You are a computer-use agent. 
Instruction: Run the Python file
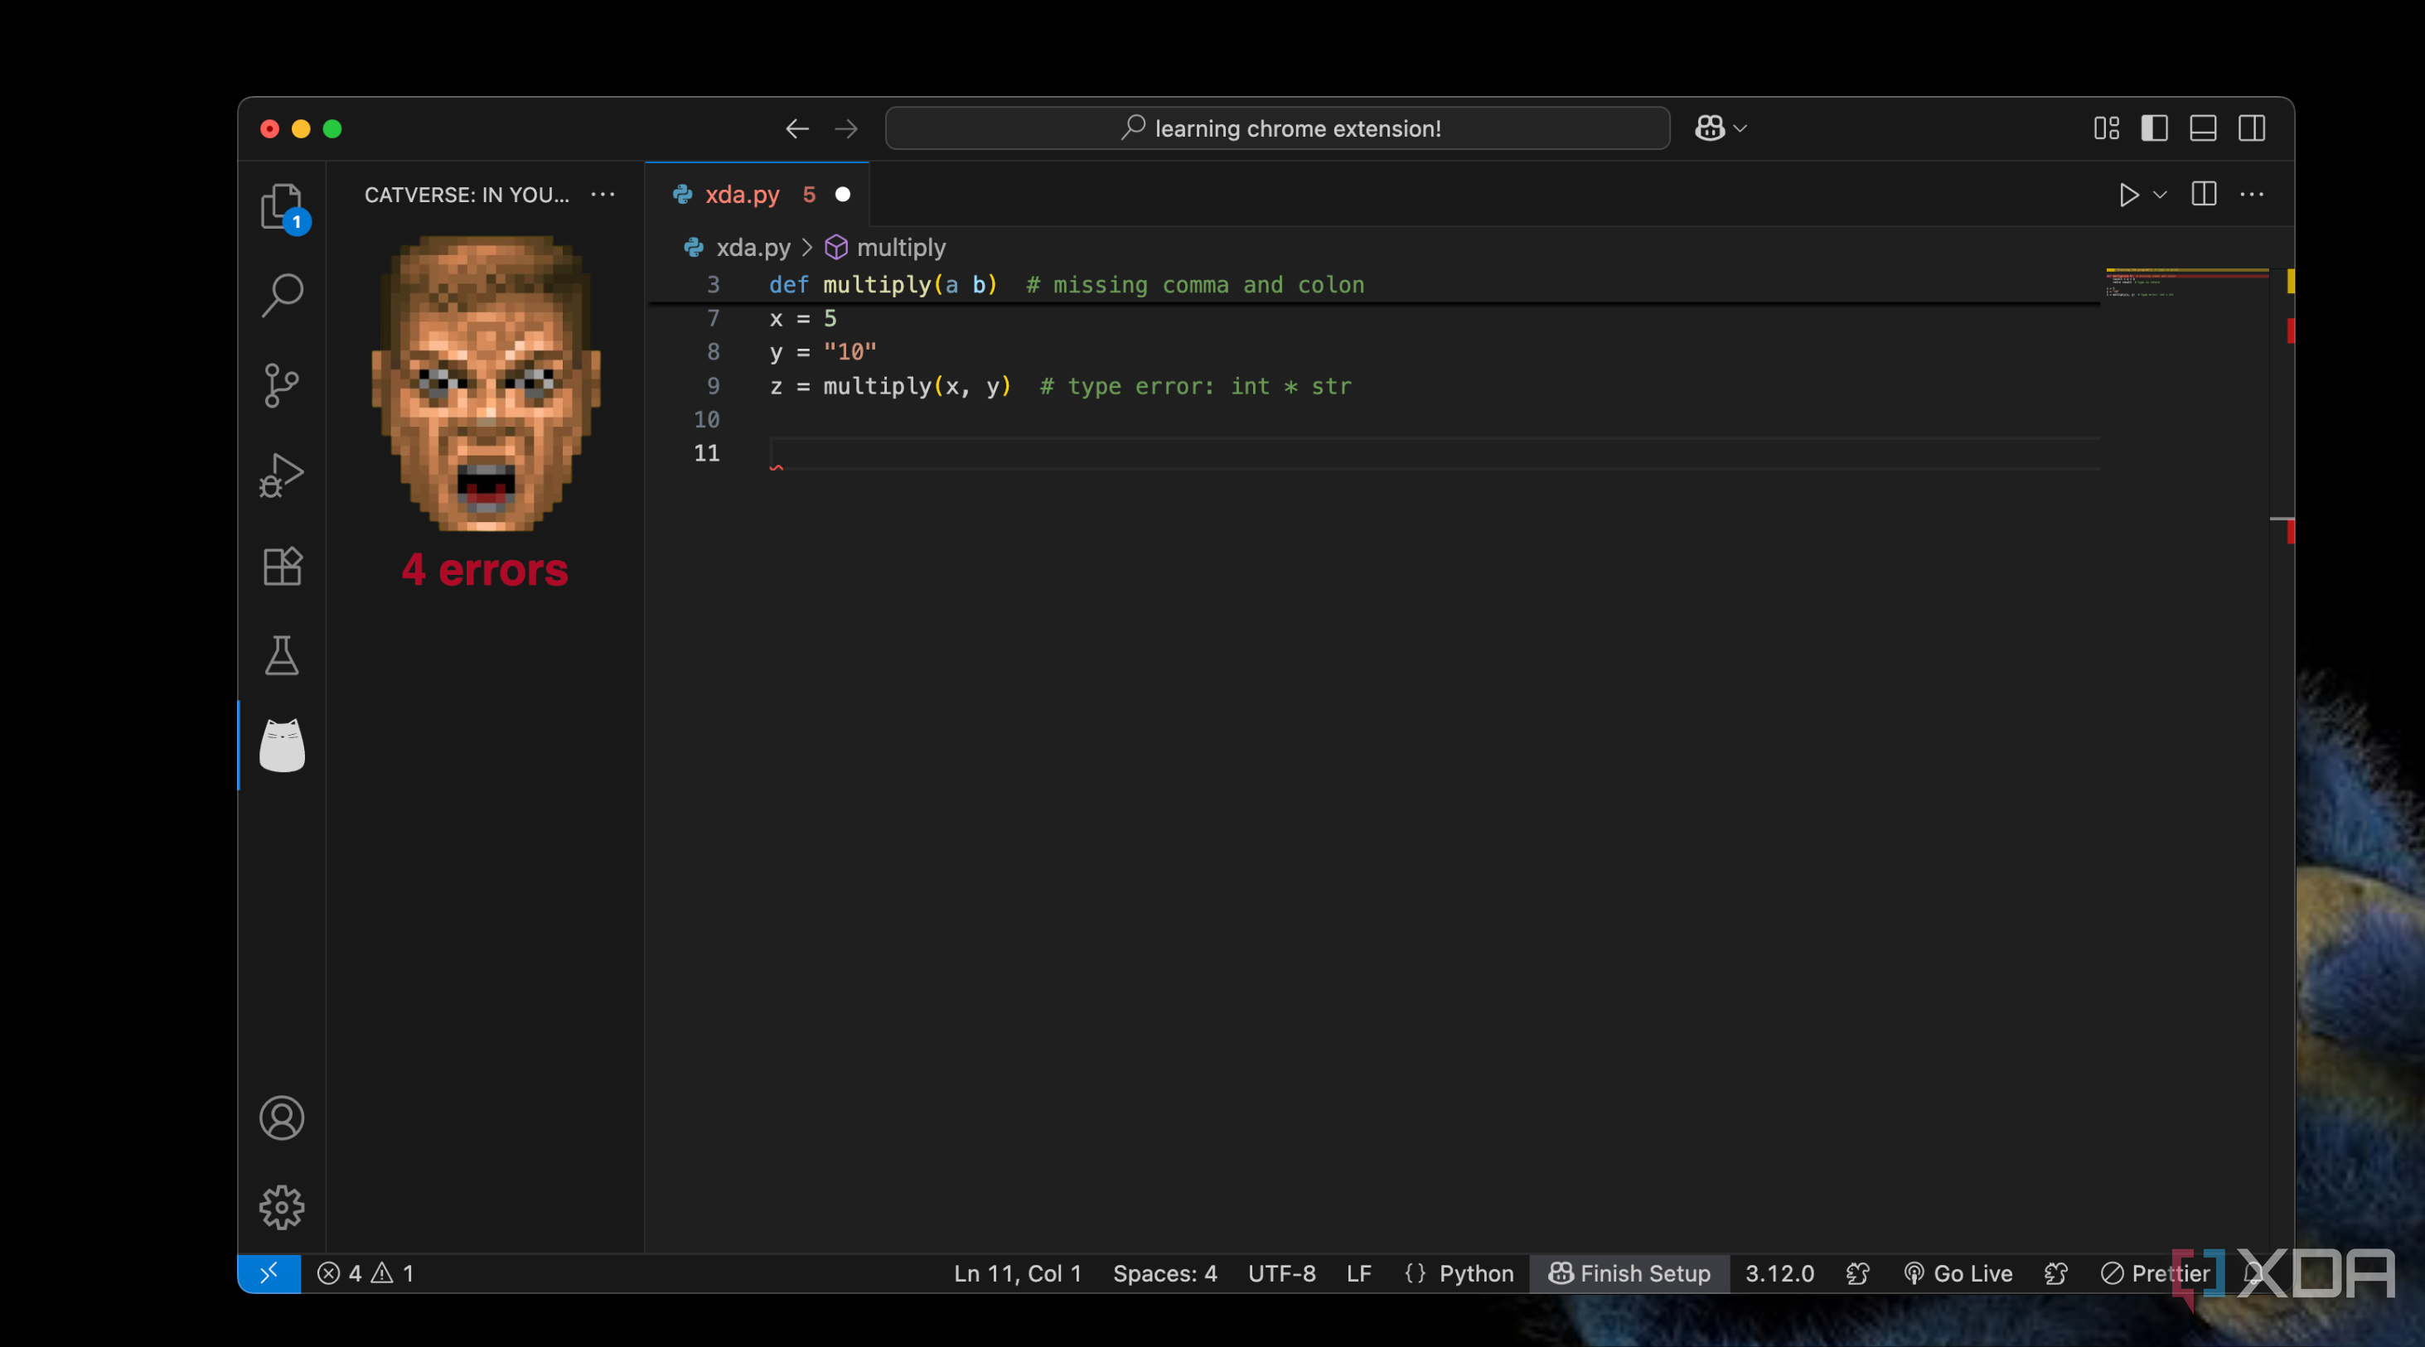[2128, 195]
